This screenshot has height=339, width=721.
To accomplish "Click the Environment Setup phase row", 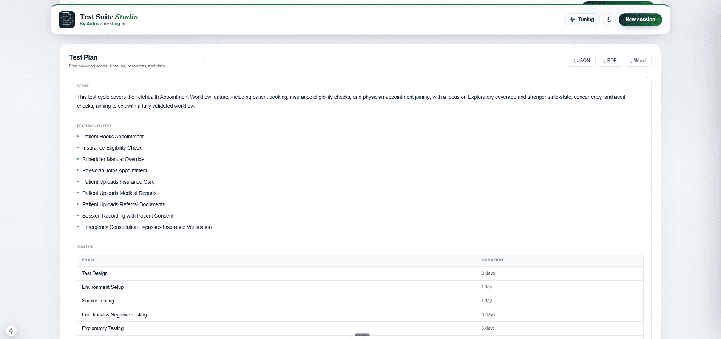I will (360, 287).
